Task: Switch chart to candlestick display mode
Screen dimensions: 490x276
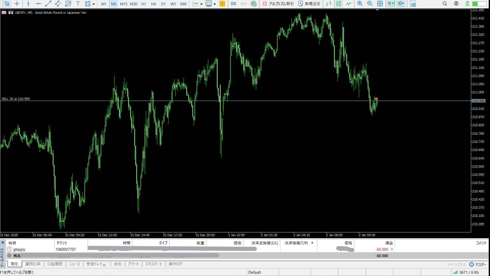Action: (x=339, y=4)
